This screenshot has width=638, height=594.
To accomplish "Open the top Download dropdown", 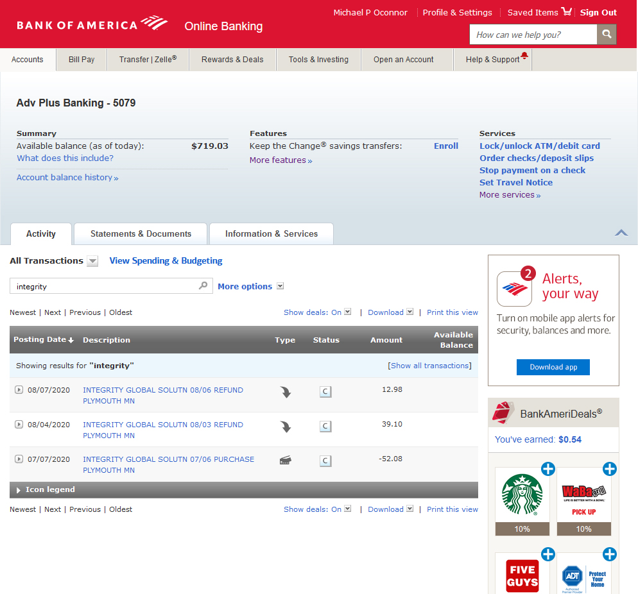I will pos(410,312).
